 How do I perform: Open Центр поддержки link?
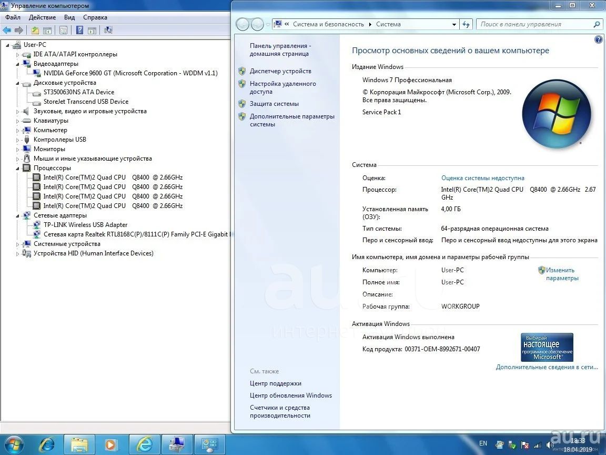276,383
